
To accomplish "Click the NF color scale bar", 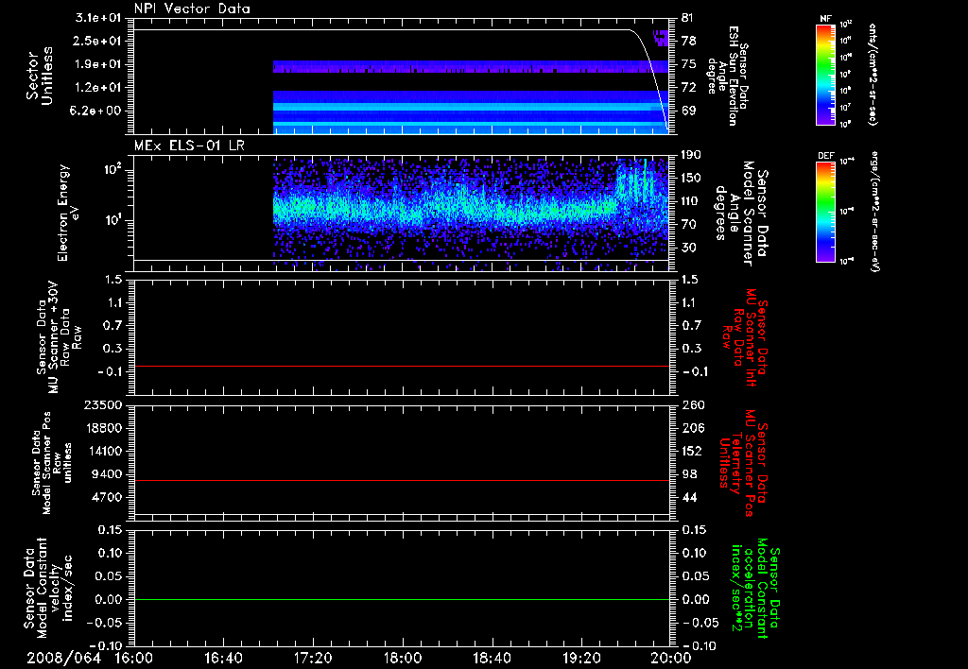I will tap(826, 75).
